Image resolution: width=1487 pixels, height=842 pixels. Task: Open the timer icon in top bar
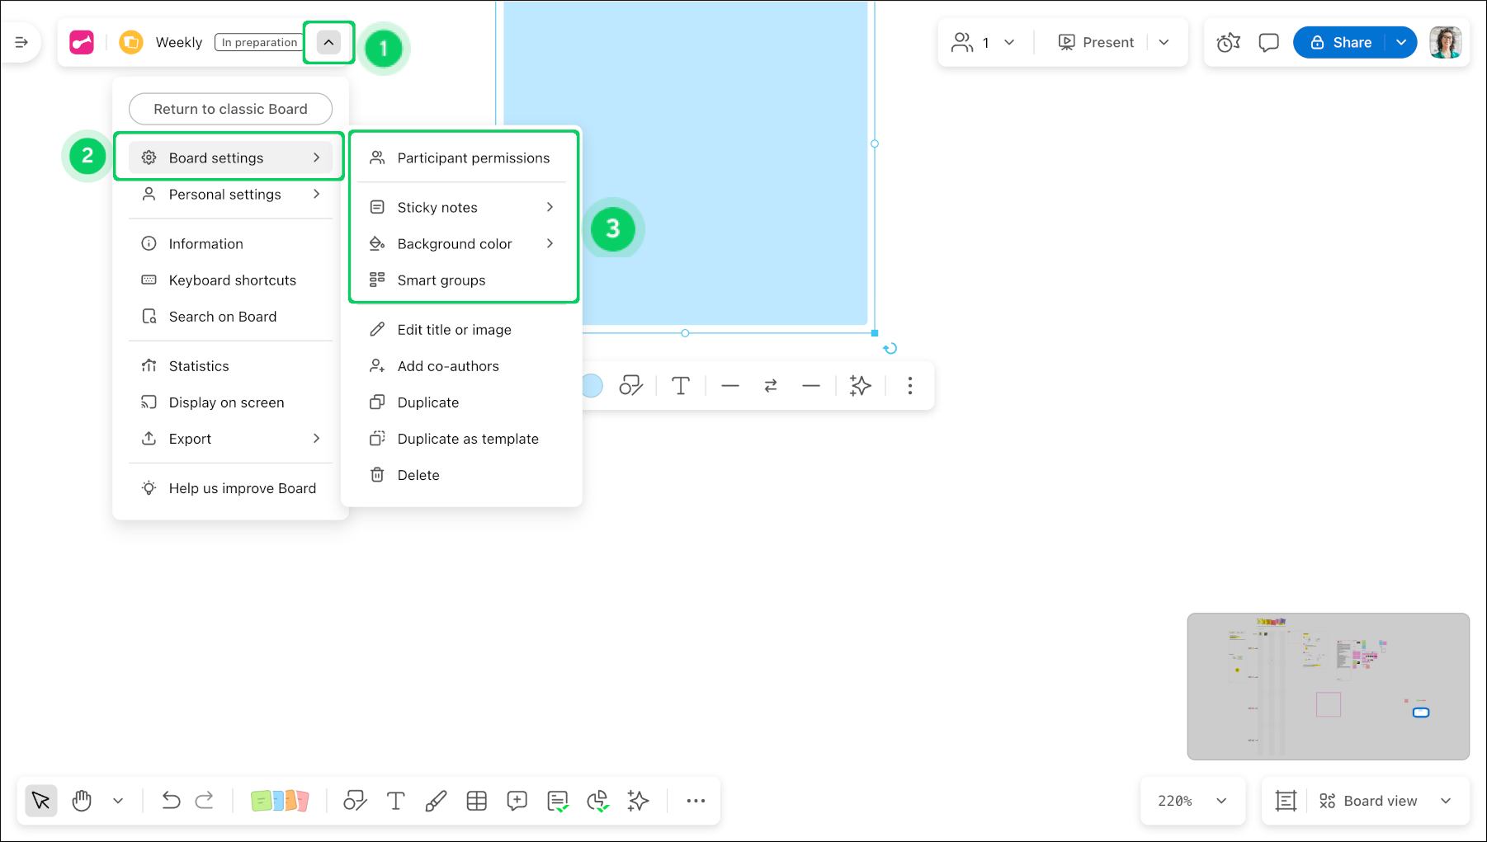[1228, 43]
